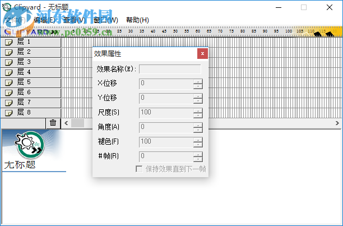Click the Y位移 value field
Image resolution: width=343 pixels, height=226 pixels.
[166, 99]
